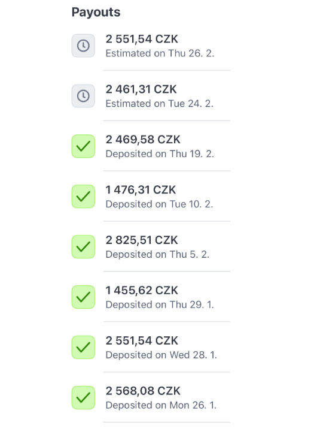Click the green check next to 1 455,62 CZK
Image resolution: width=311 pixels, height=440 pixels.
click(x=83, y=297)
